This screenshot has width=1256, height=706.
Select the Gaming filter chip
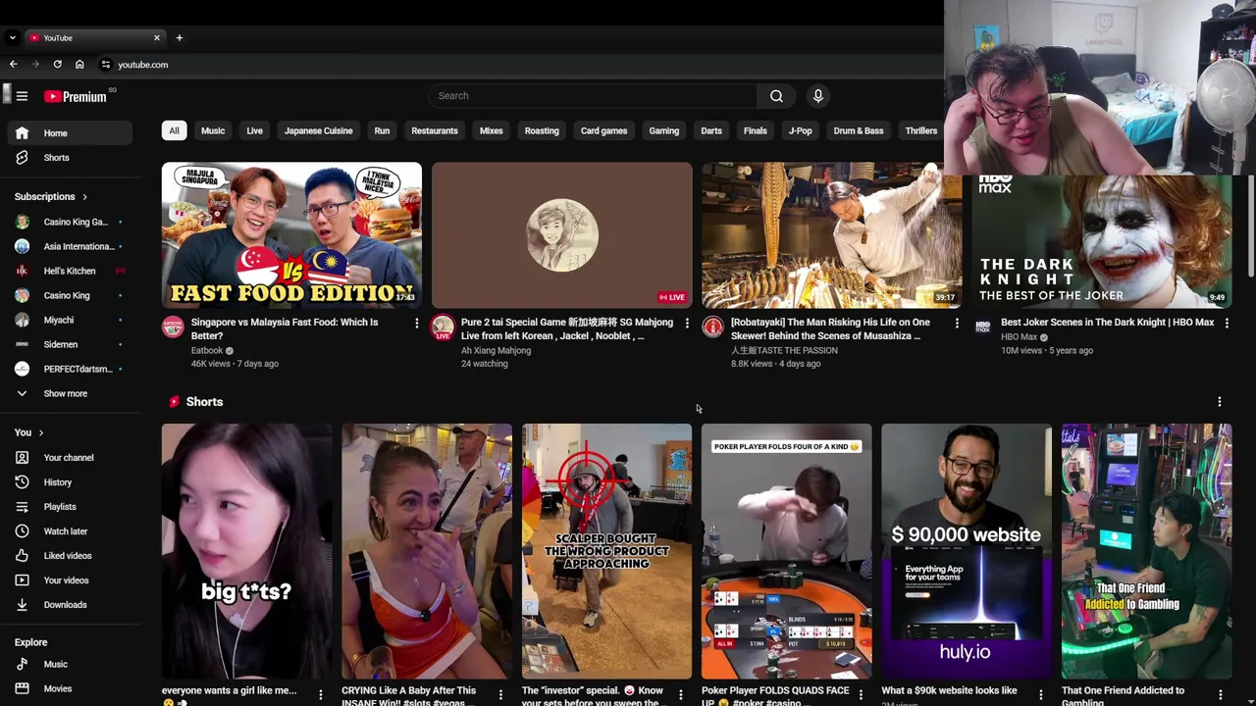663,130
